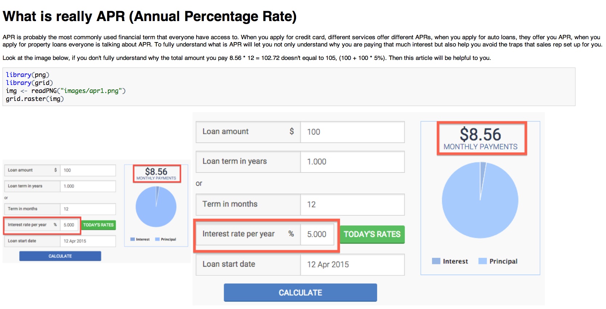Click the small green TODAY'S RATES button
The width and height of the screenshot is (606, 309).
(98, 225)
